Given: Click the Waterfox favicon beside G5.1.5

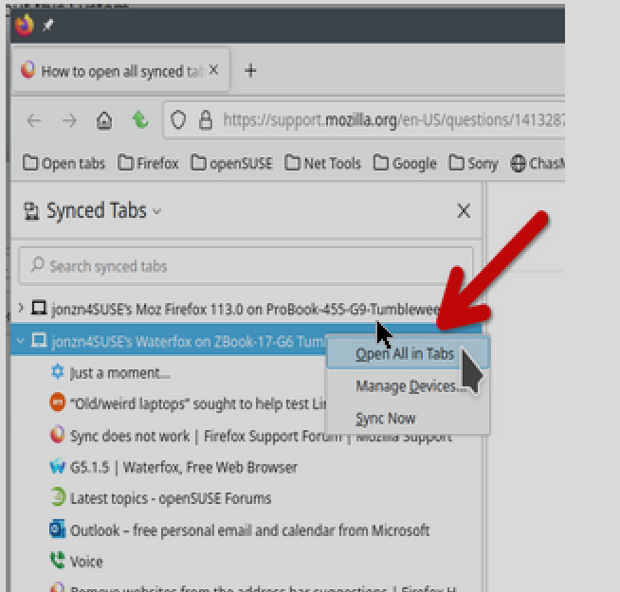Looking at the screenshot, I should coord(58,467).
